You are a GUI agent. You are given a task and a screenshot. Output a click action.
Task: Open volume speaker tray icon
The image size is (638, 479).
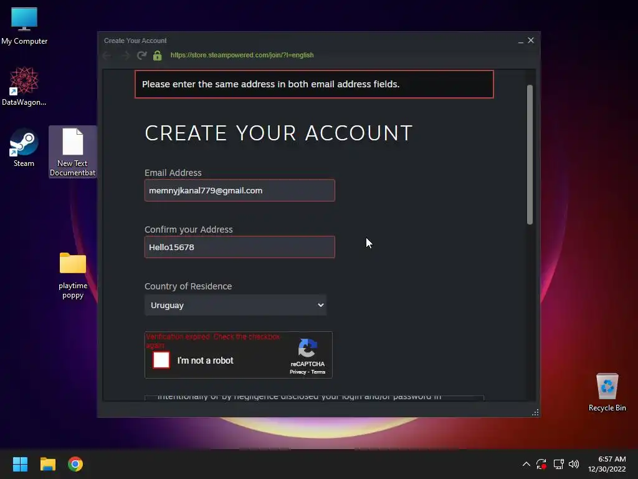click(574, 464)
